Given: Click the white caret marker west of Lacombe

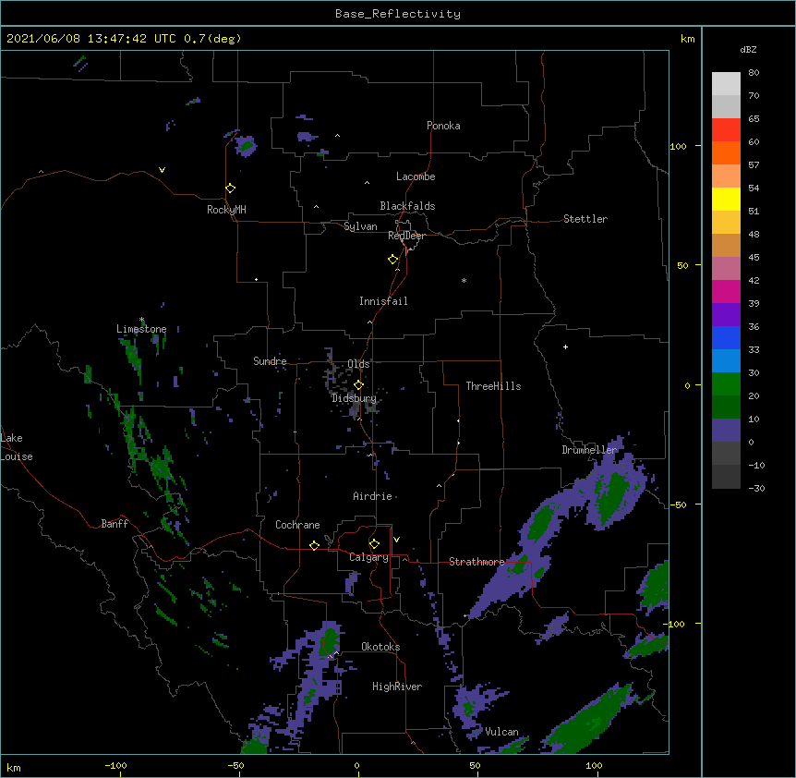Looking at the screenshot, I should click(367, 183).
